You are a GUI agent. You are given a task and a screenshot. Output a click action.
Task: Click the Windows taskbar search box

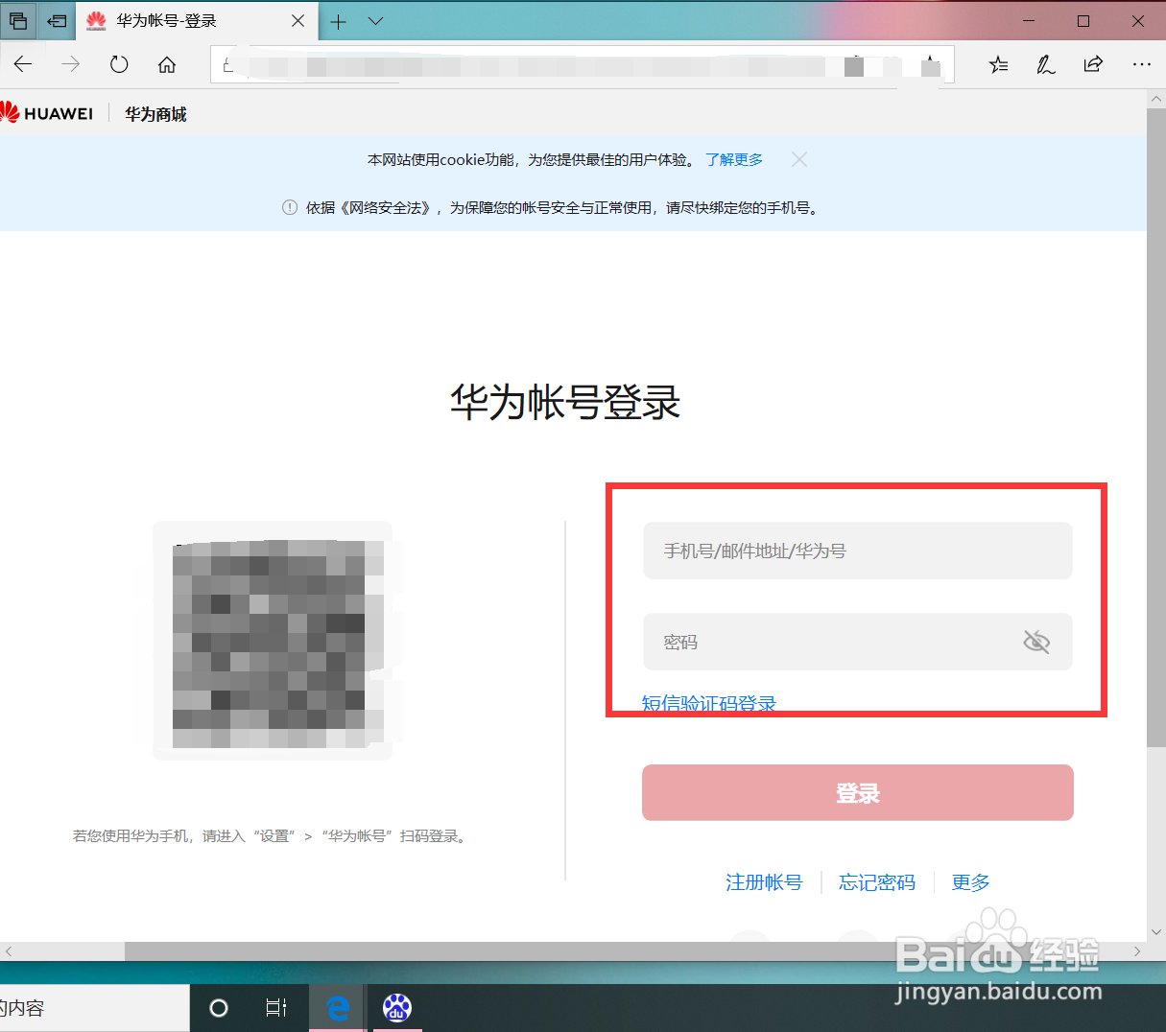(x=94, y=1008)
